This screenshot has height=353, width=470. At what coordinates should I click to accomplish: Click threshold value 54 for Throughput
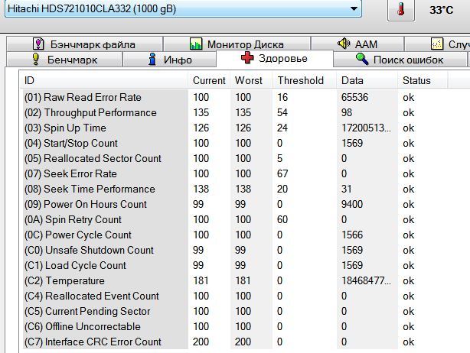(x=282, y=112)
